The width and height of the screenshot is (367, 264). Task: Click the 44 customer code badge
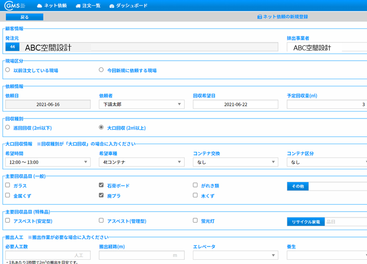12,47
